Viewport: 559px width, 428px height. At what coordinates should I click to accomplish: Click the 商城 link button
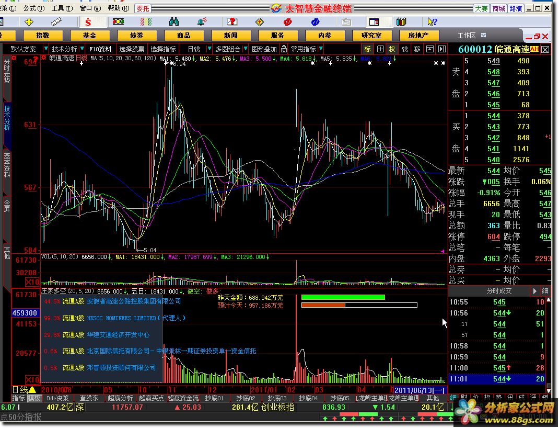tap(498, 8)
